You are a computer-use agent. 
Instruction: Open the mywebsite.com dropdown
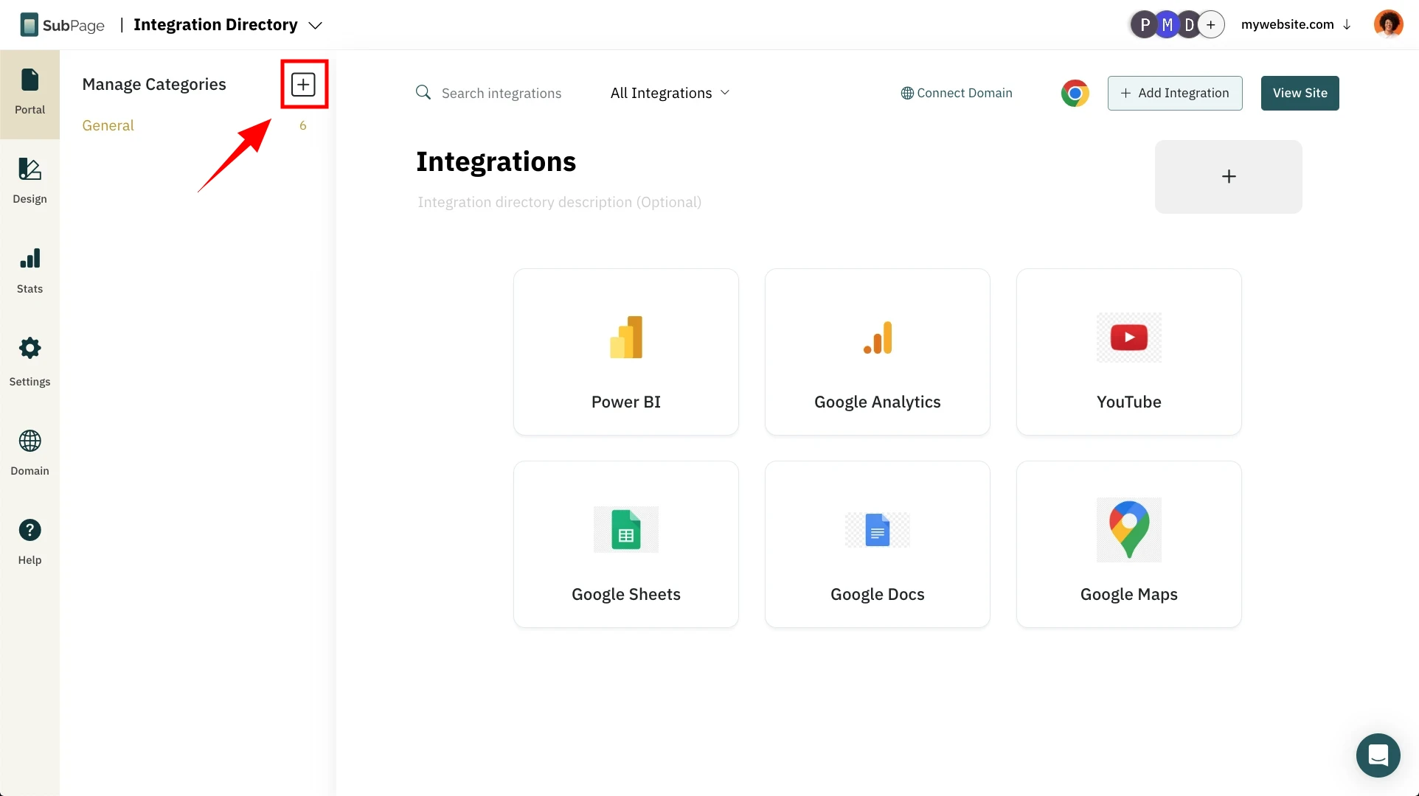tap(1296, 24)
